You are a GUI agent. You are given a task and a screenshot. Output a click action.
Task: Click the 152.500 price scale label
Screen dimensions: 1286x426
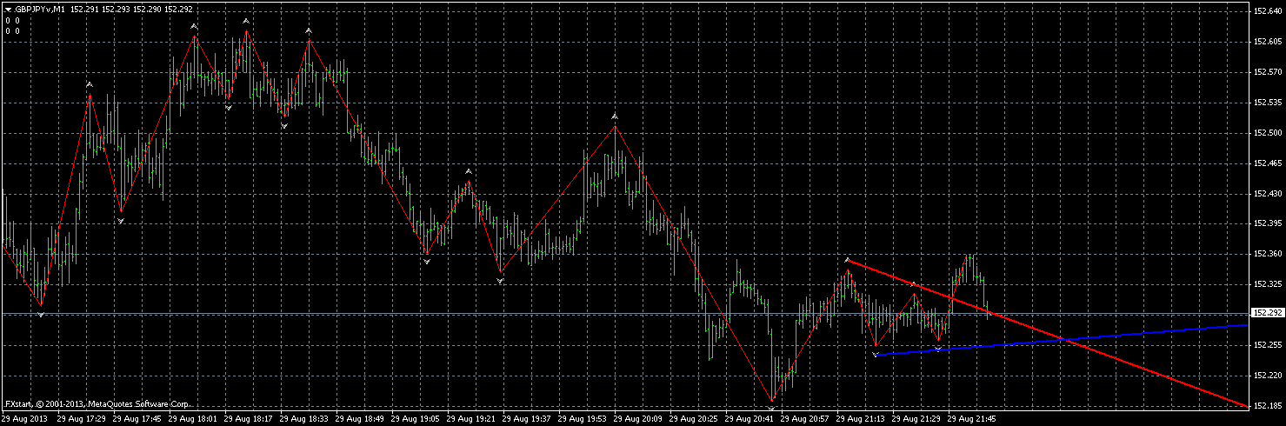point(1269,133)
